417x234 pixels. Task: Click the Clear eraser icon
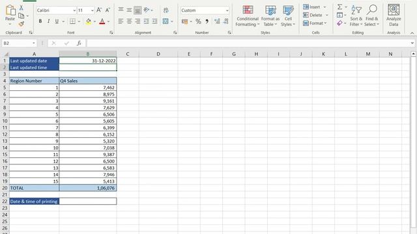tap(340, 23)
